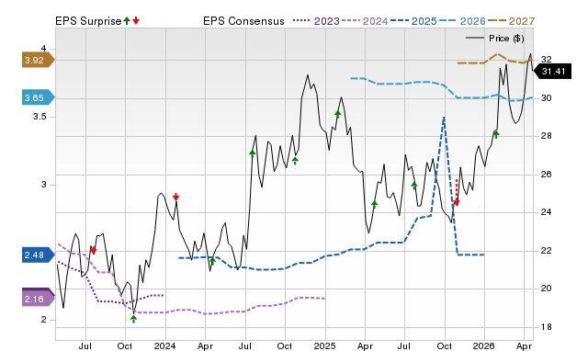Viewport: 588px width, 351px height.
Task: Click the red down arrow in the EPS Surprise legend
Action: click(136, 20)
